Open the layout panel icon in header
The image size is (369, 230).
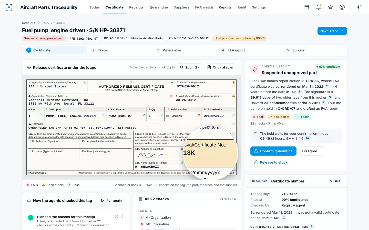coord(307,7)
